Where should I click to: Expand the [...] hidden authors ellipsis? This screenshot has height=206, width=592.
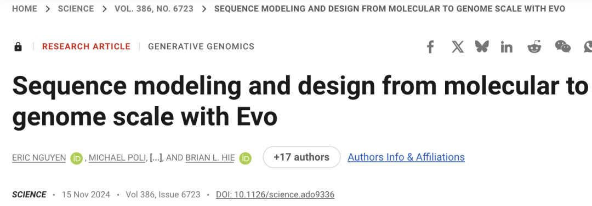(156, 158)
